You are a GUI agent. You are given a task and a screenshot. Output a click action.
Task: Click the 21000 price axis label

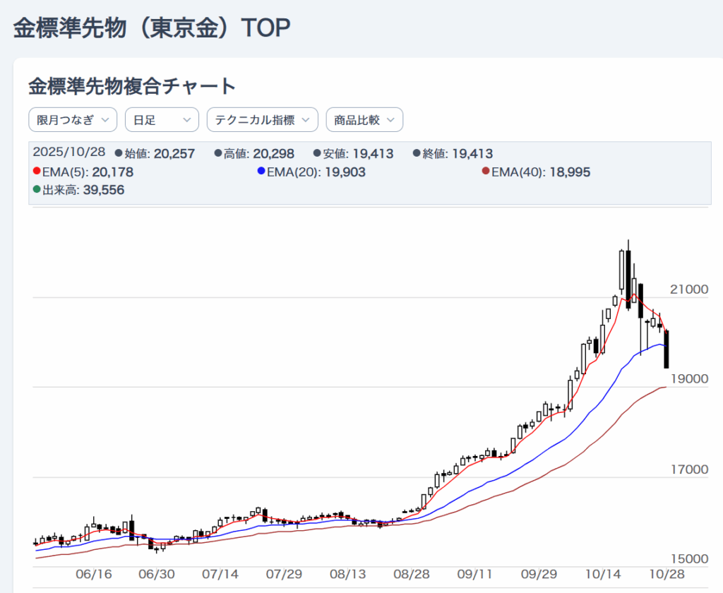pos(688,289)
